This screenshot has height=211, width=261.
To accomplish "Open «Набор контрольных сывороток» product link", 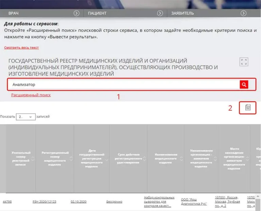I will [159, 202].
